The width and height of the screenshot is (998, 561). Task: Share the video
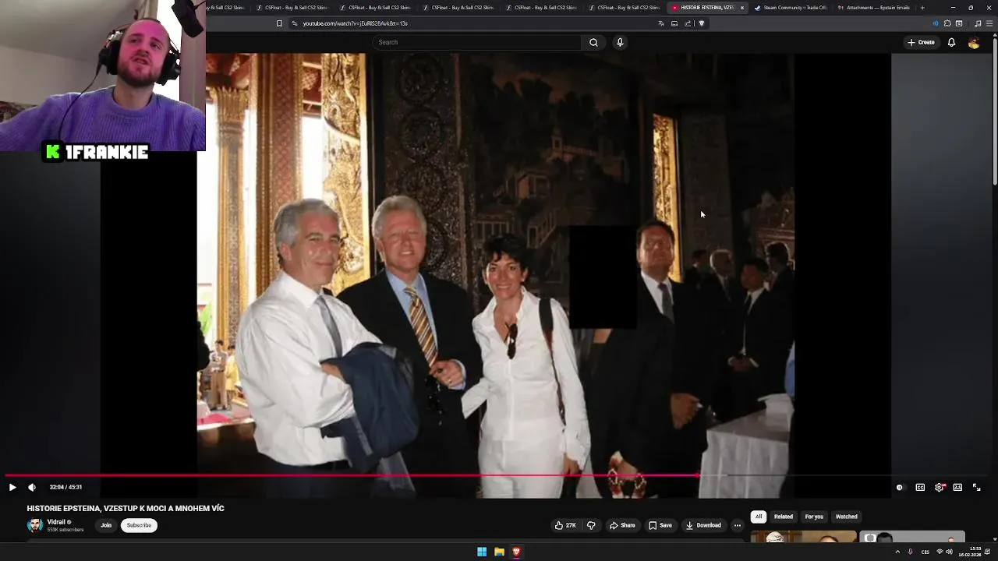622,525
